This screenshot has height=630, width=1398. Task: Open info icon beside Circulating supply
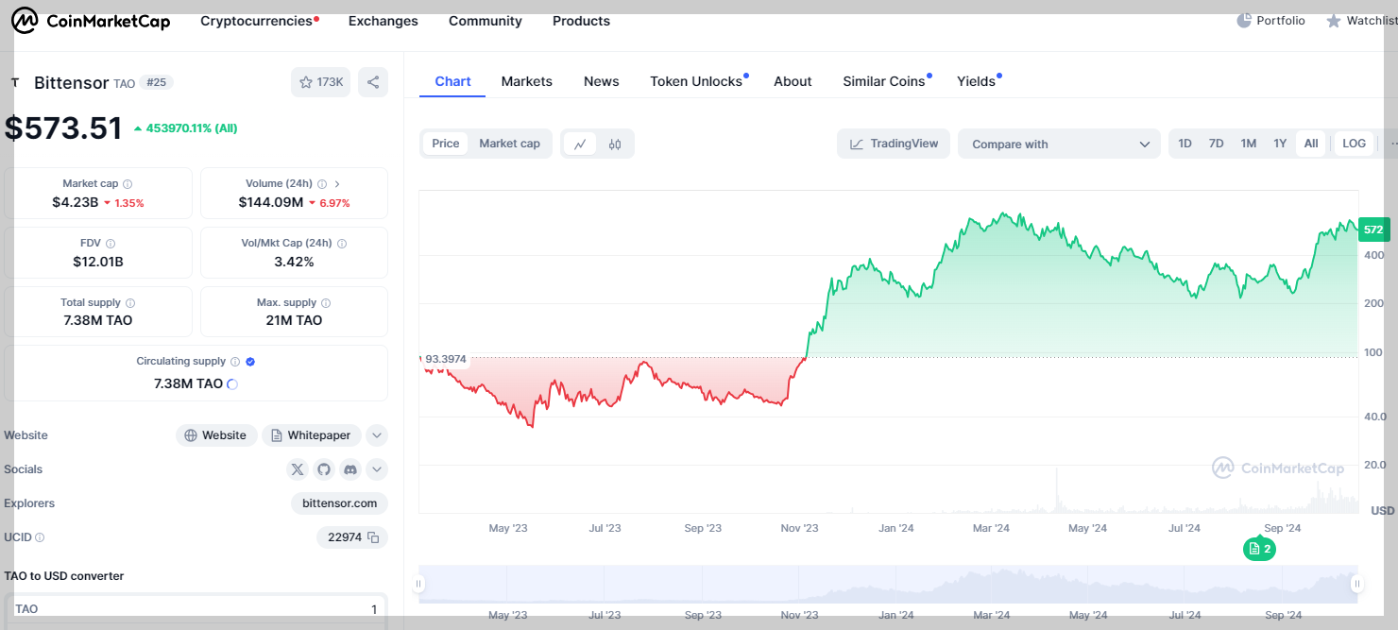coord(235,362)
